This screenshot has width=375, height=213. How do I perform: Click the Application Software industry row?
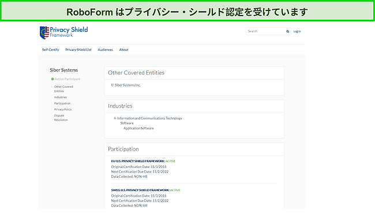[138, 128]
